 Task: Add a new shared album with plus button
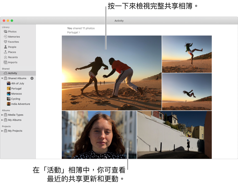32,78
